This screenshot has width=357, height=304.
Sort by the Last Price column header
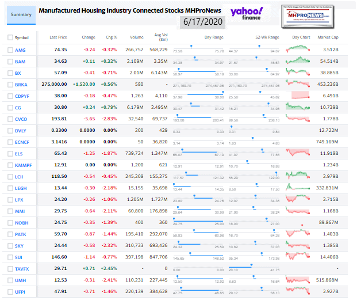pos(59,37)
